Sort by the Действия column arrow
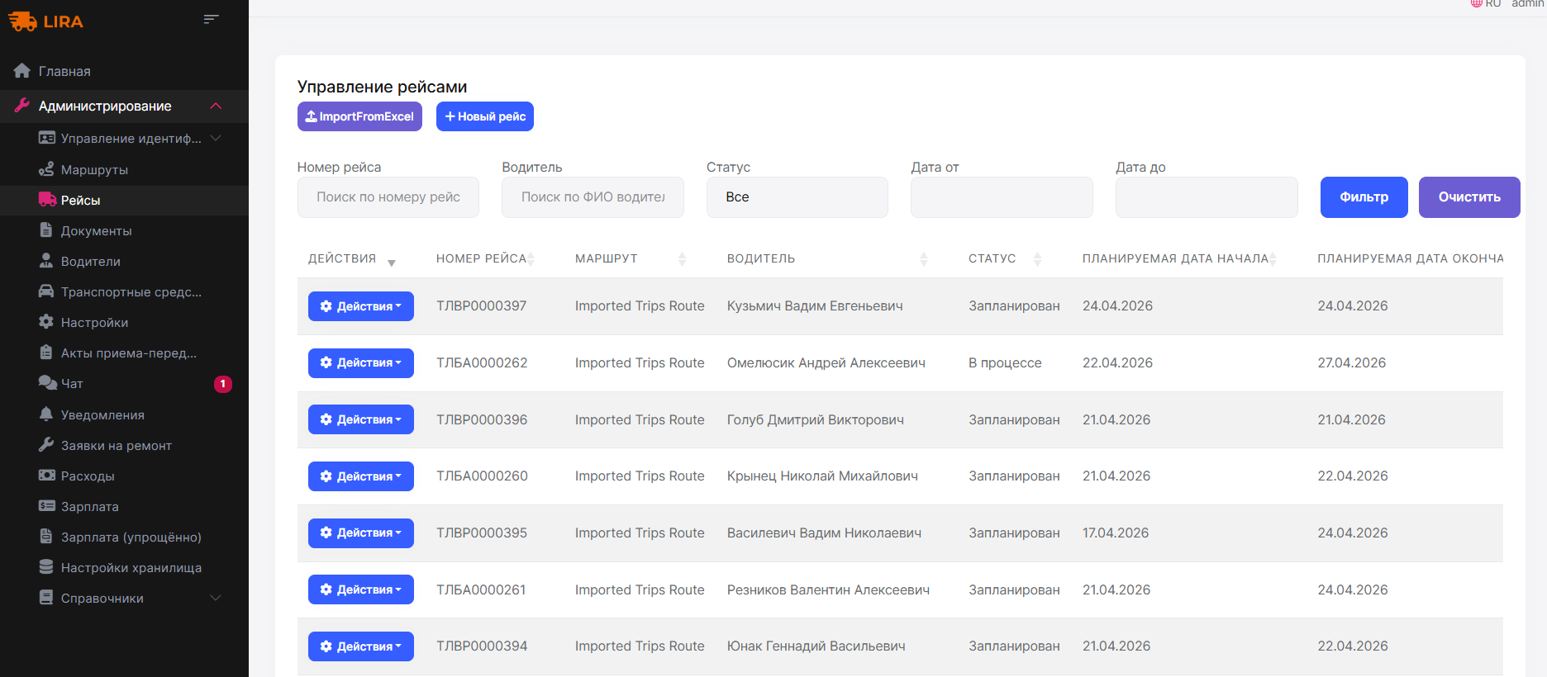 pos(392,263)
